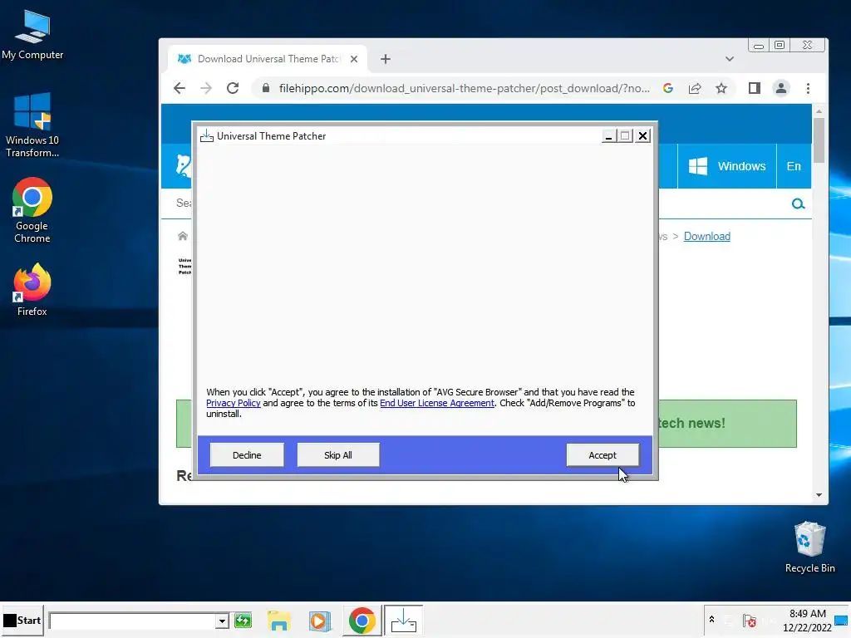Viewport: 851px width, 638px height.
Task: Click the FileHippo search magnifier icon
Action: tap(798, 204)
